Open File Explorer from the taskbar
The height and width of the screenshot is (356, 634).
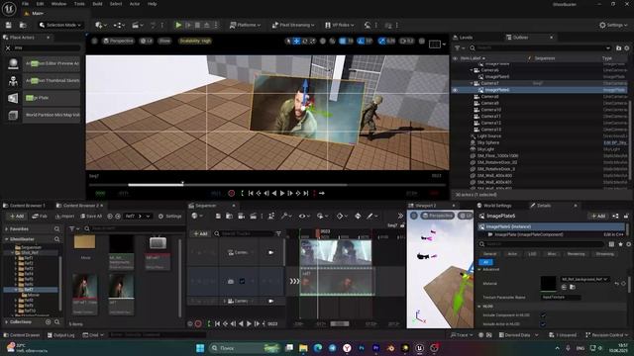(303, 348)
